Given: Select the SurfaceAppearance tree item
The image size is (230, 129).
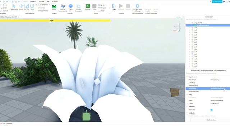Looking at the screenshot, I should coord(208,25).
